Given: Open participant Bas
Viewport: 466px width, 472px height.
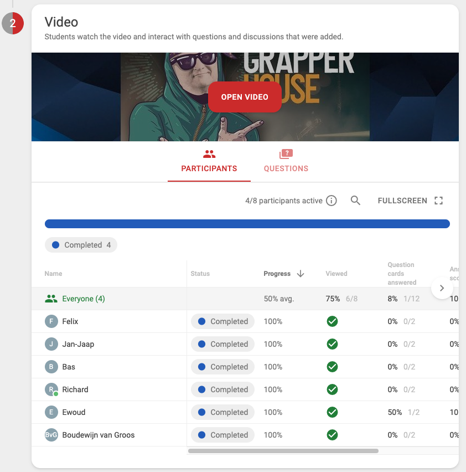Looking at the screenshot, I should 69,367.
